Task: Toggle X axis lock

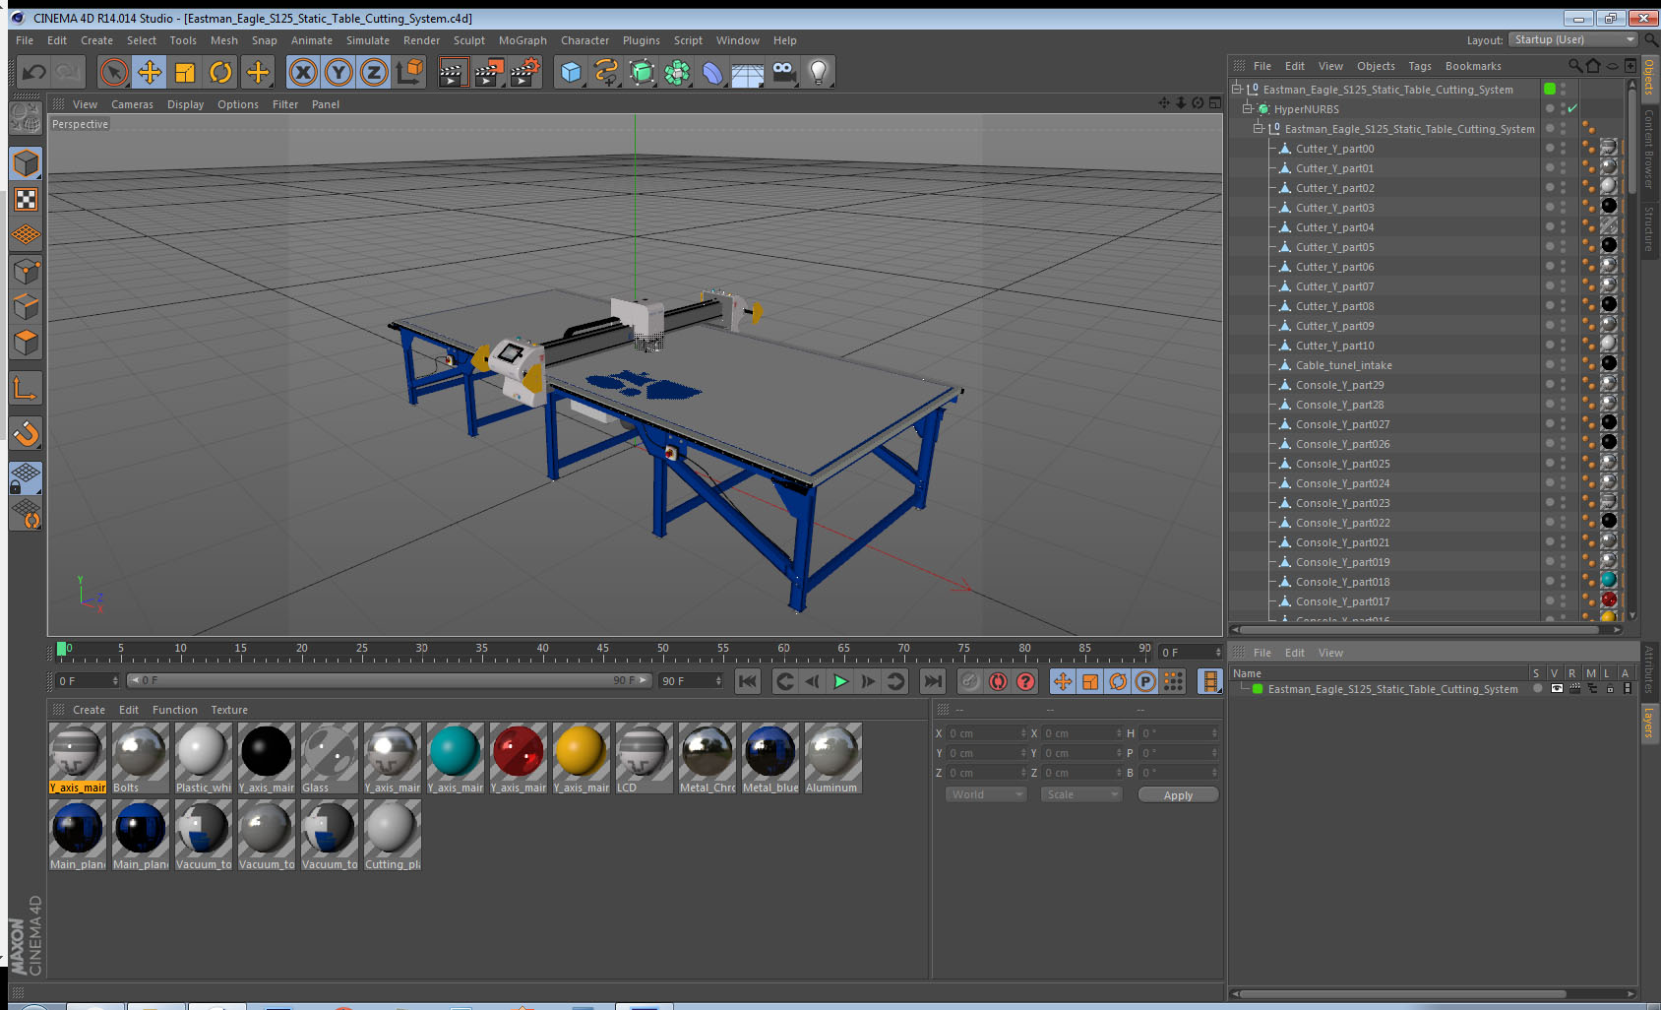Action: tap(303, 72)
